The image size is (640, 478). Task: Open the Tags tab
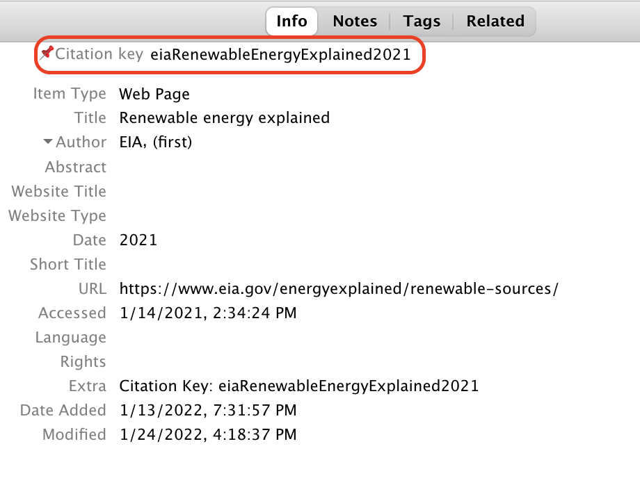click(422, 21)
